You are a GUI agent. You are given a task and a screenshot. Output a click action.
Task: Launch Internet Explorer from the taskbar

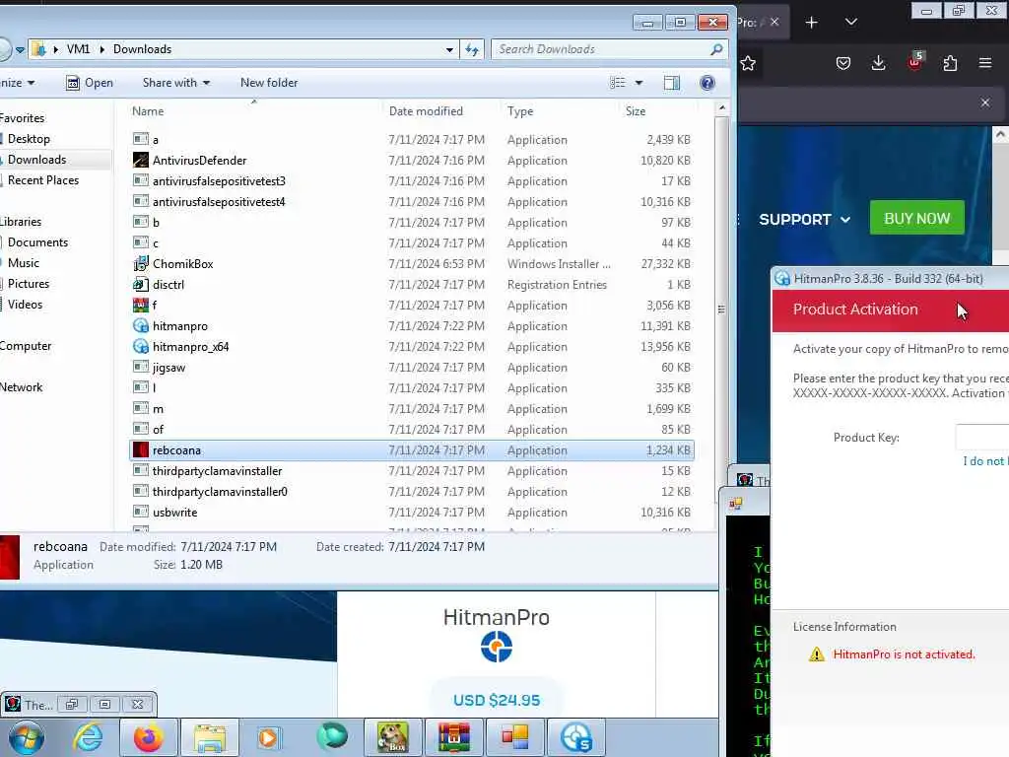(x=88, y=737)
